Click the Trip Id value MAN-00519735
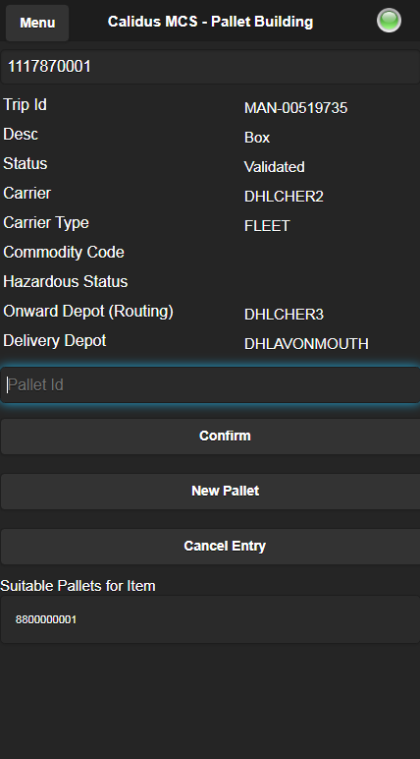Screen dimensions: 420x759 295,108
